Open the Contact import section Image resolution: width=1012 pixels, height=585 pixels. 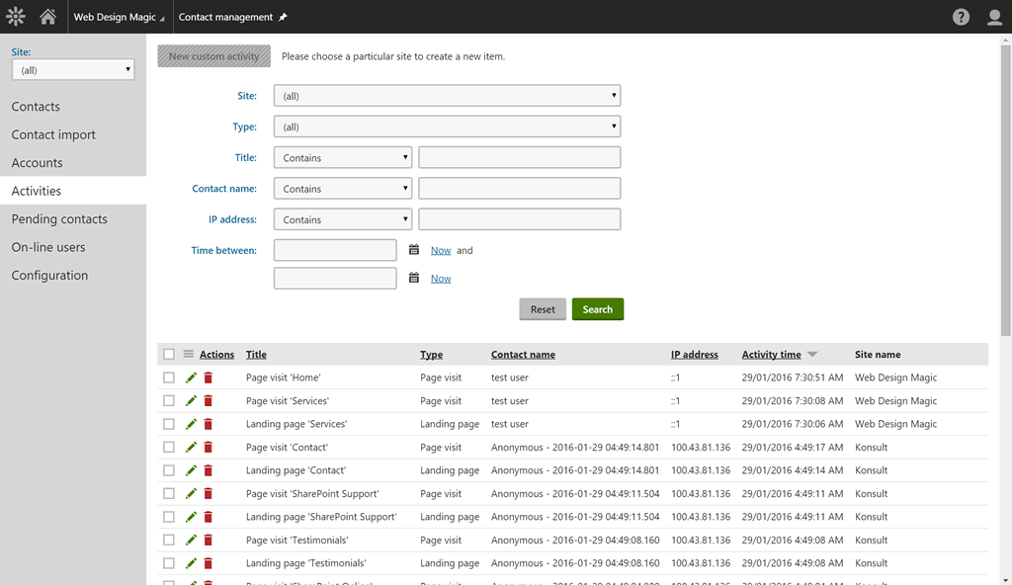click(53, 134)
